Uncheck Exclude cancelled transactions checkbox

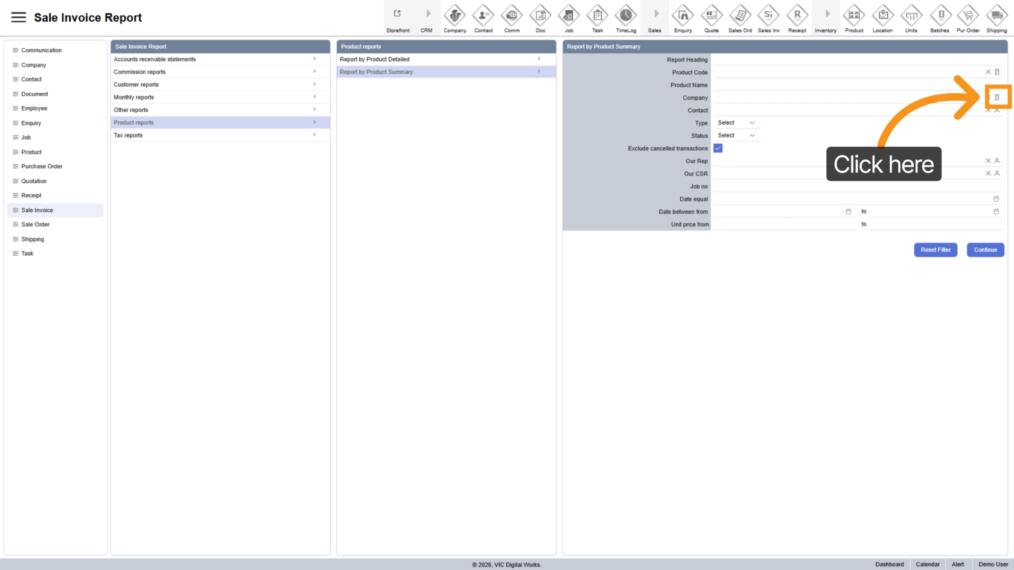[718, 148]
